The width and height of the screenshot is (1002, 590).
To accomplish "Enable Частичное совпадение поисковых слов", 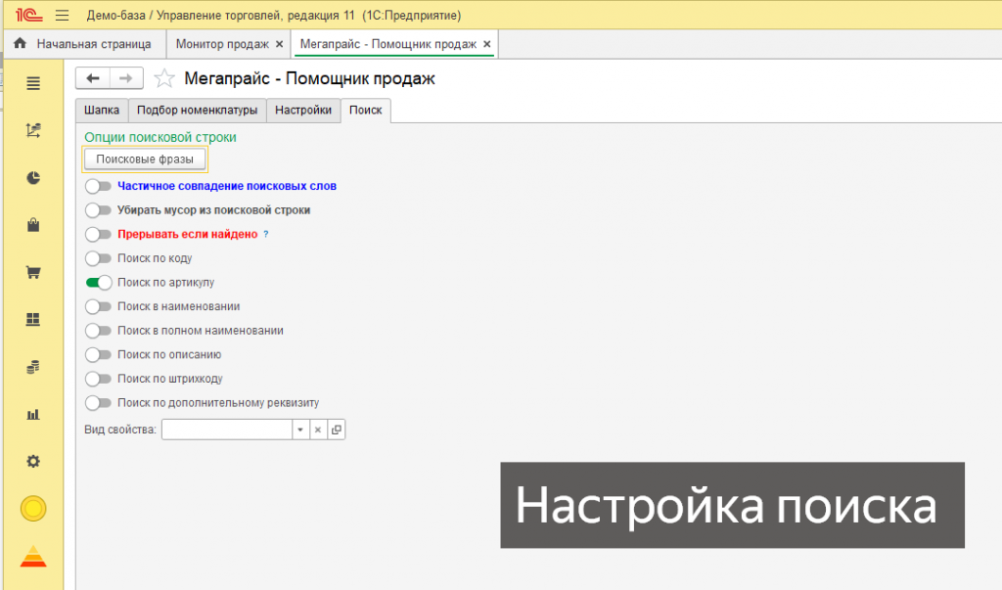I will [99, 186].
